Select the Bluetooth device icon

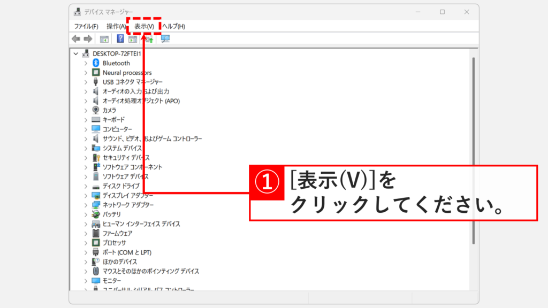(x=95, y=63)
